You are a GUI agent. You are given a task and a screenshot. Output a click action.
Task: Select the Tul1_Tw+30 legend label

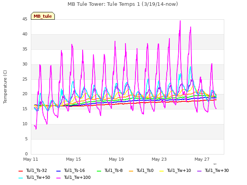(217, 170)
